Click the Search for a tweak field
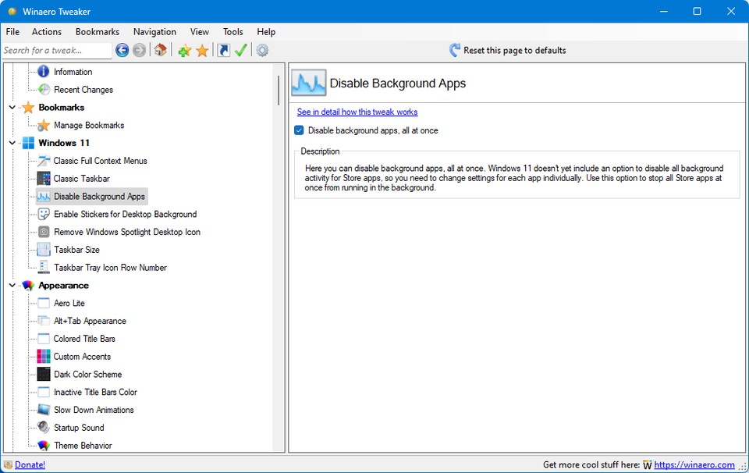Image resolution: width=749 pixels, height=473 pixels. click(56, 51)
